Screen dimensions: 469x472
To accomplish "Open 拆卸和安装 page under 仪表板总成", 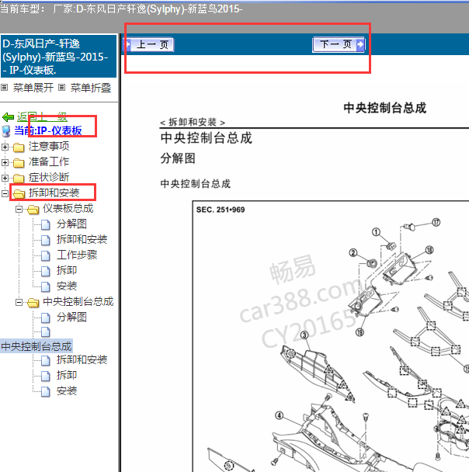I will click(x=82, y=239).
